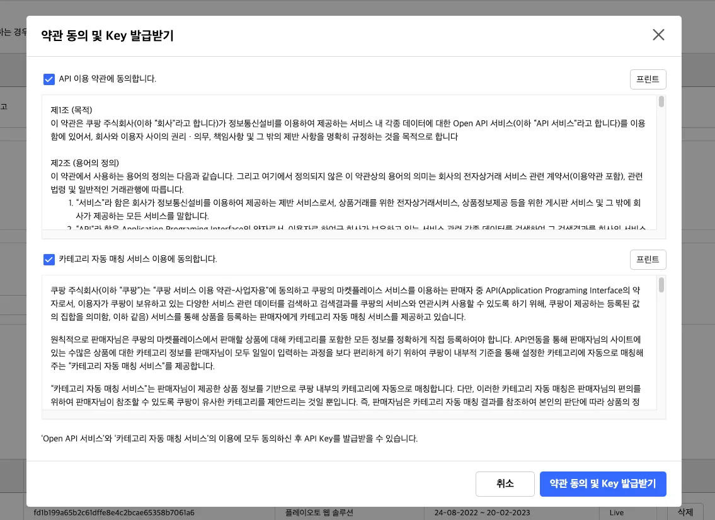The width and height of the screenshot is (715, 520).
Task: Click the 취소 button
Action: [x=505, y=483]
